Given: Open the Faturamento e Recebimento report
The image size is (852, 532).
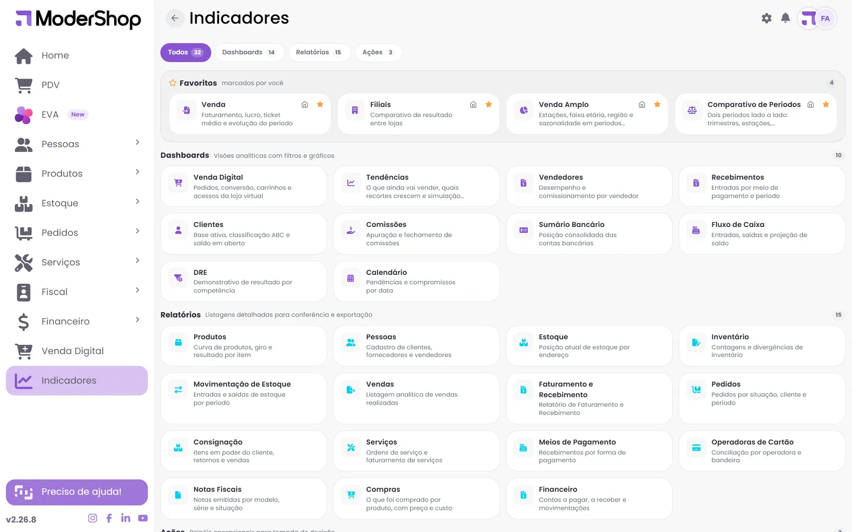Looking at the screenshot, I should (x=589, y=398).
